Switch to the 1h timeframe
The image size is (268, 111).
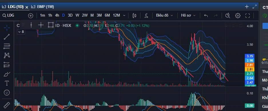[x=50, y=15]
